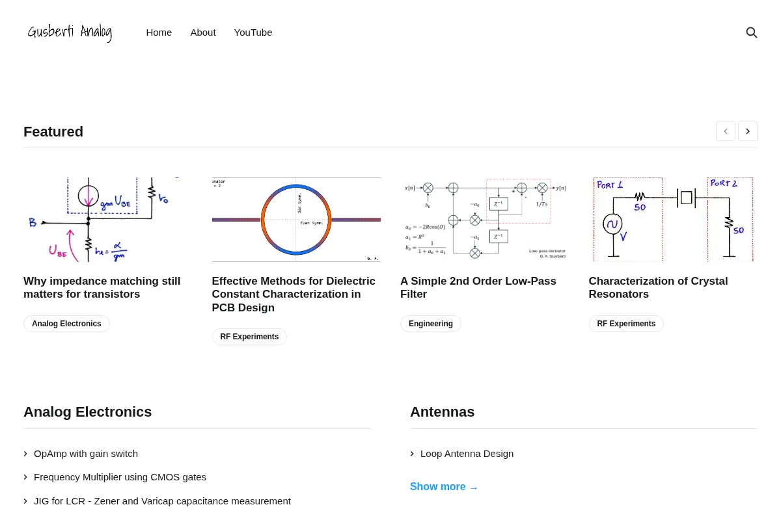Open the search icon in header

751,32
